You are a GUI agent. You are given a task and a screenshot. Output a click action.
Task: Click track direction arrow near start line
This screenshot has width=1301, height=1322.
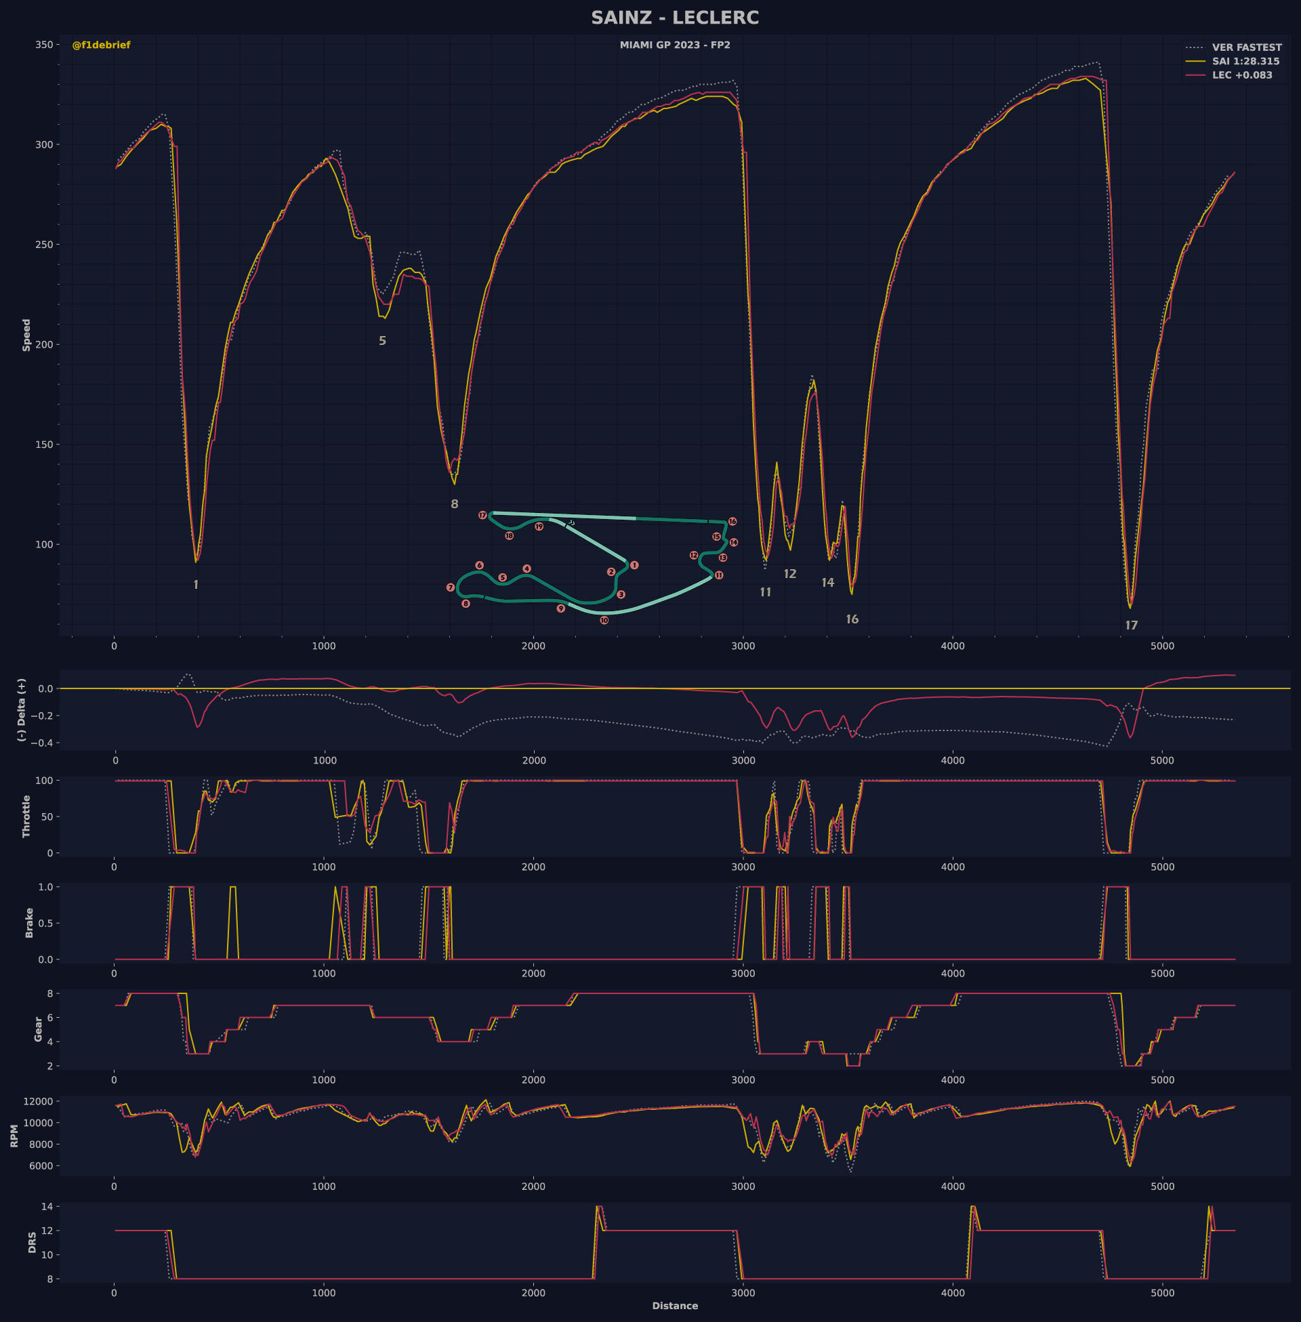pyautogui.click(x=571, y=522)
